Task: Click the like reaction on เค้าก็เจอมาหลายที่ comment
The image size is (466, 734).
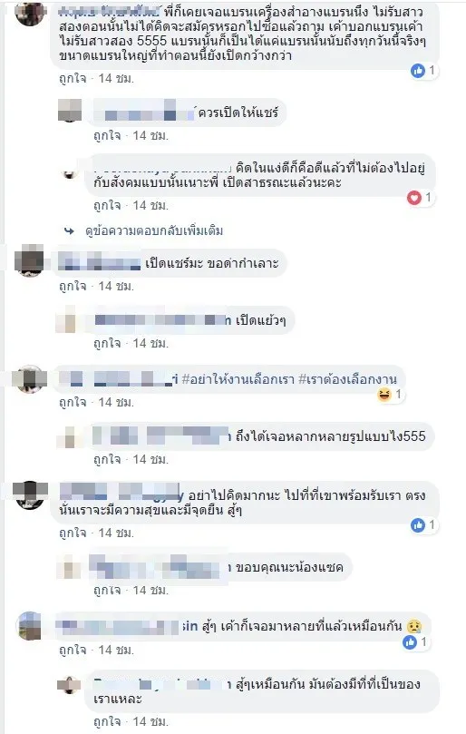Action: pos(410,642)
